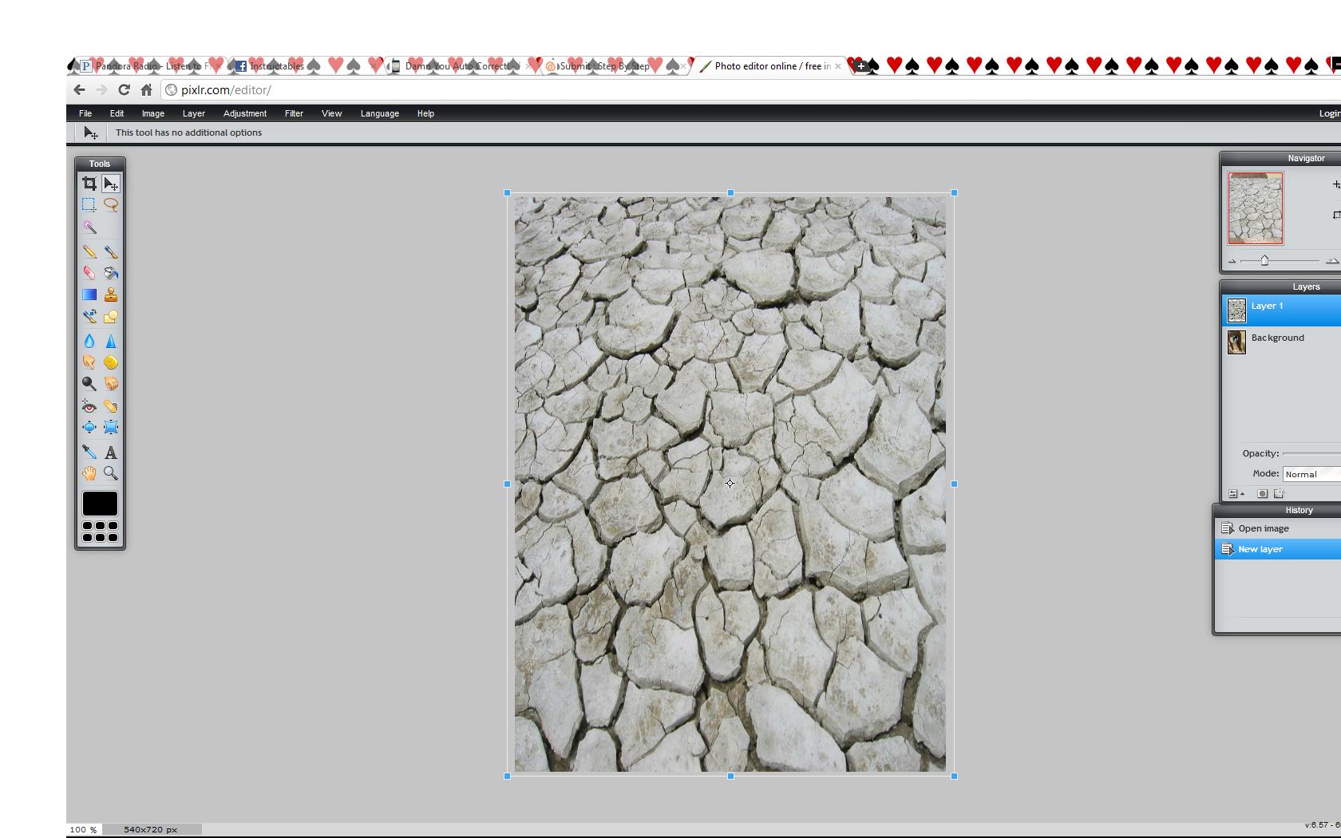The image size is (1341, 838).
Task: Select the Color Replace tool
Action: point(89,317)
